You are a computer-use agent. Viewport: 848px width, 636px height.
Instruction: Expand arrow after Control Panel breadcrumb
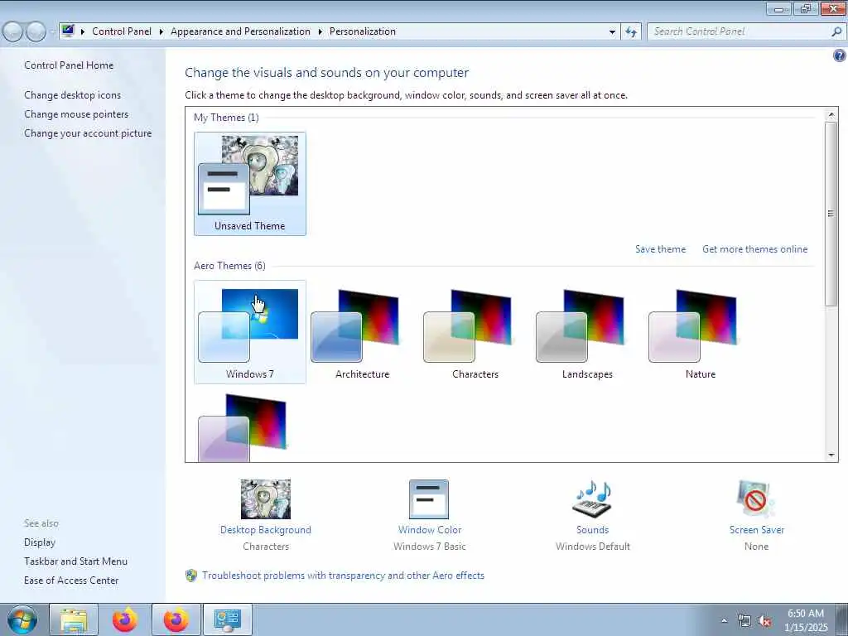[161, 32]
